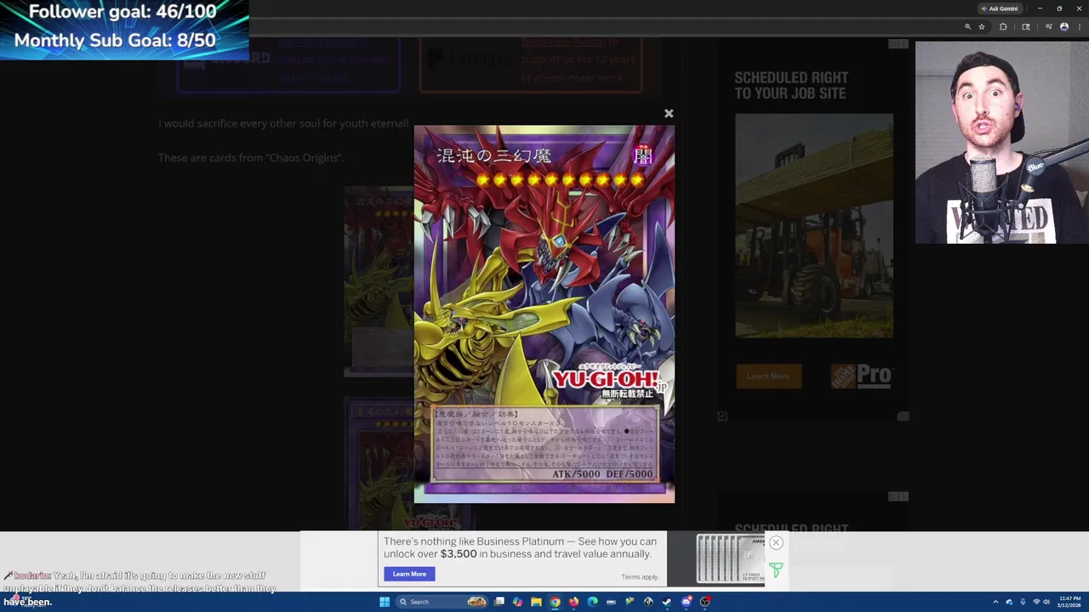Viewport: 1089px width, 612px height.
Task: Click the Home Depot Pro logo
Action: (x=861, y=376)
